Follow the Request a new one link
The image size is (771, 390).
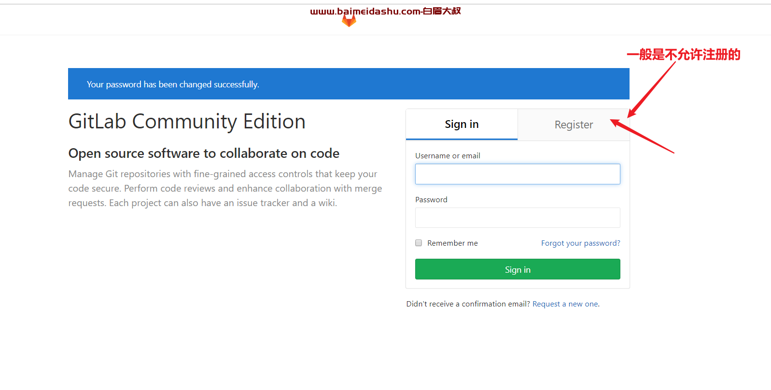coord(565,304)
